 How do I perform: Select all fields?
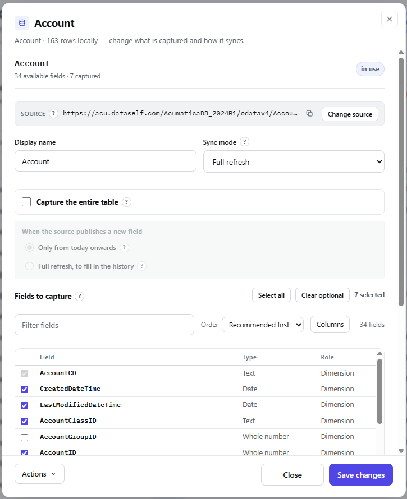[271, 295]
